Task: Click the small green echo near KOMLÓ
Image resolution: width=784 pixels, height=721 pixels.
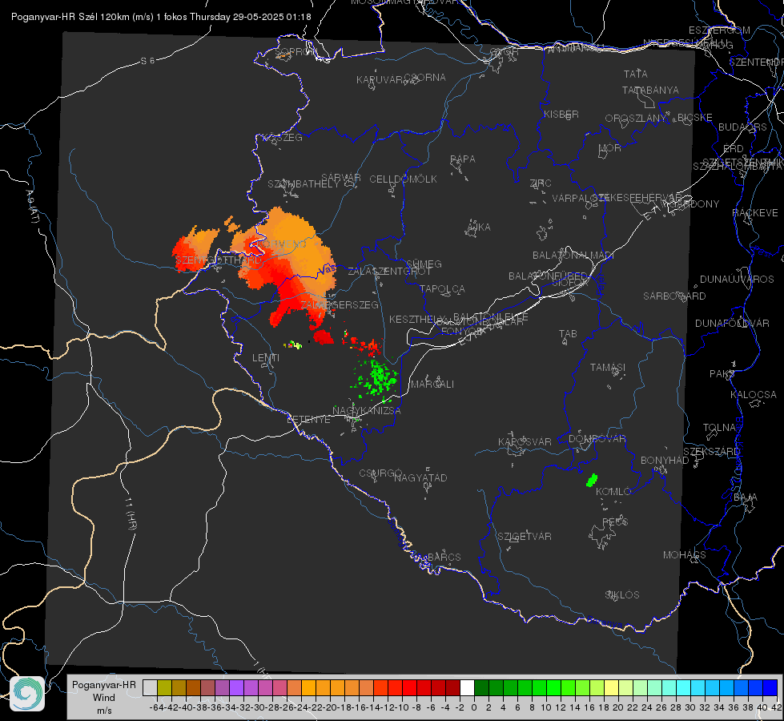Action: pos(592,480)
